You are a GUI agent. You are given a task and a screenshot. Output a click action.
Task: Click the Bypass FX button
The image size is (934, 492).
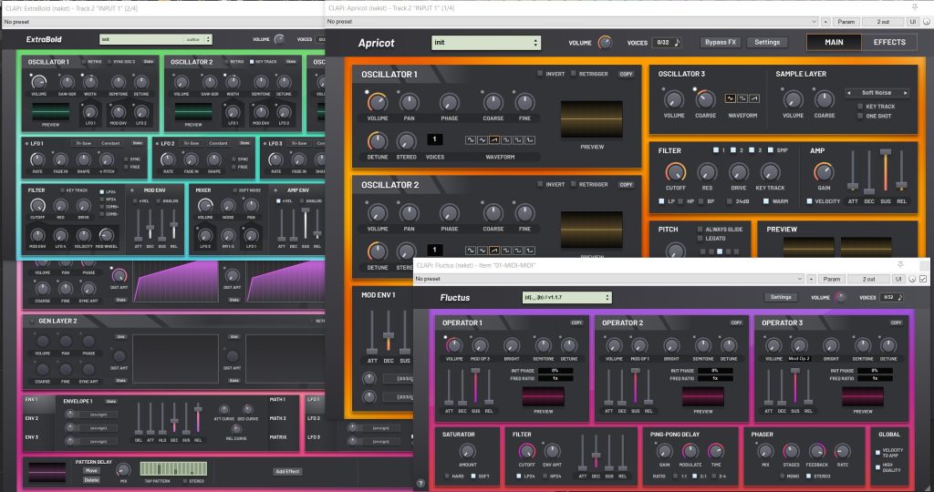point(721,42)
